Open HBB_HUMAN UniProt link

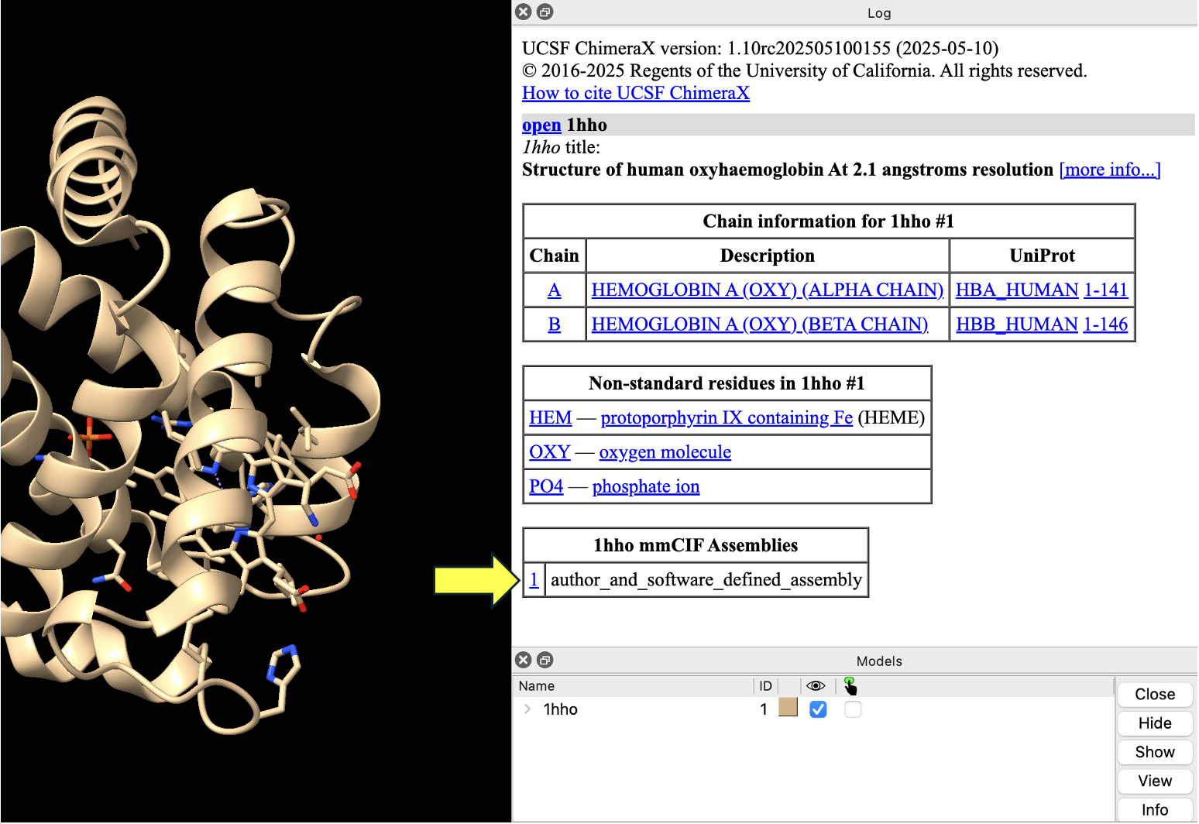click(x=1016, y=324)
